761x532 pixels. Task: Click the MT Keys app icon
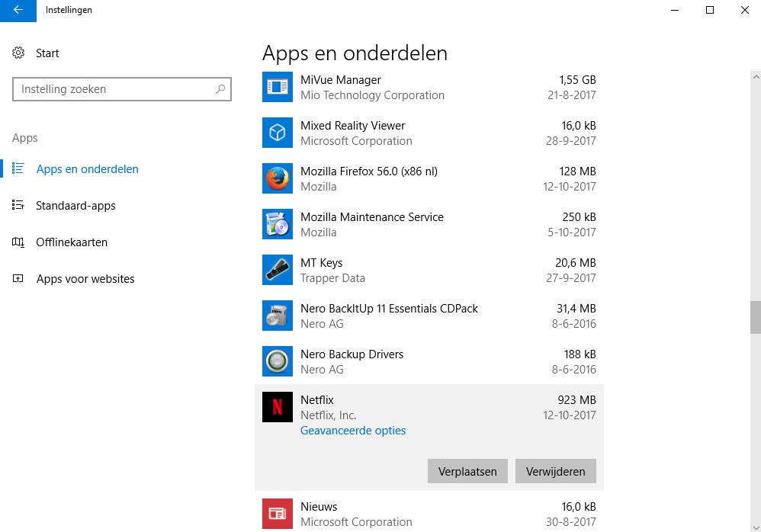[277, 270]
